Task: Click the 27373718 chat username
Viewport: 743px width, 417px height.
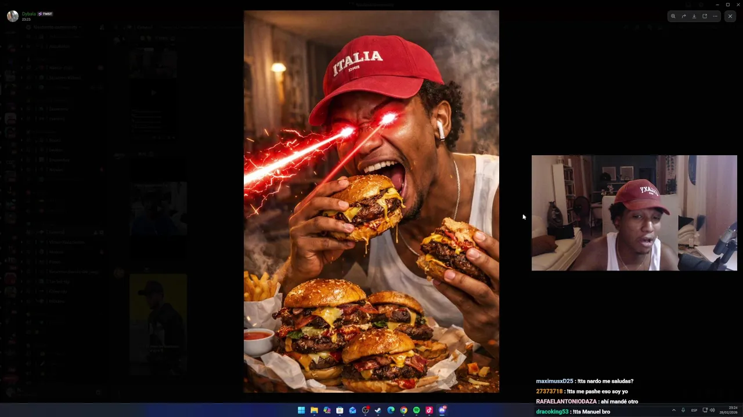Action: point(549,392)
